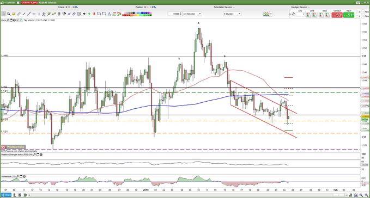Image resolution: width=370 pixels, height=198 pixels.
Task: Click the bottom-right search magnifier icon
Action: click(356, 195)
